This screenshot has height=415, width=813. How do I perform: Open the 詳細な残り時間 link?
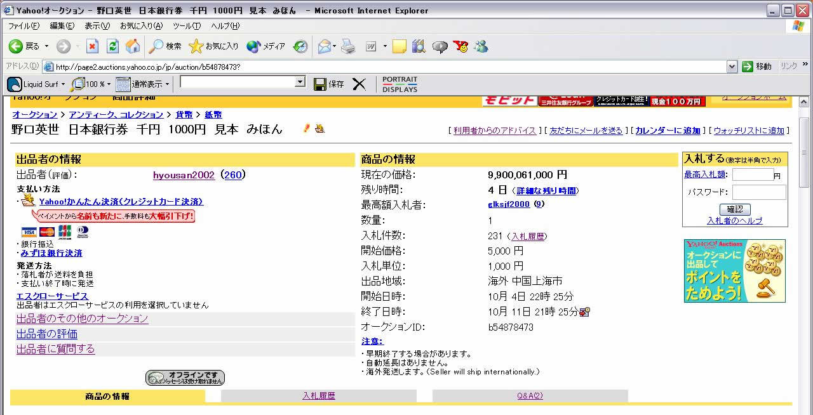point(546,190)
